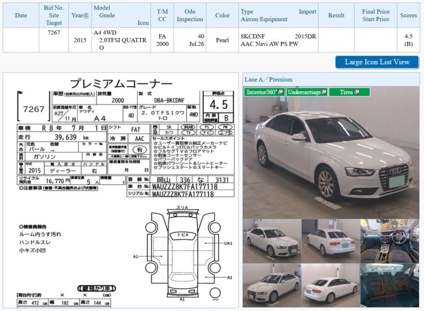
Task: Click the Result column header
Action: pos(336,15)
